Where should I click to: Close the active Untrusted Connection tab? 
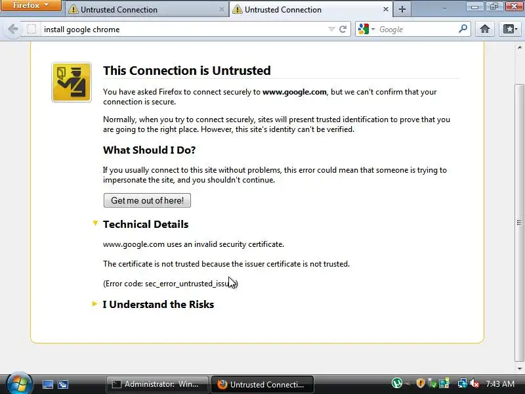coord(386,9)
